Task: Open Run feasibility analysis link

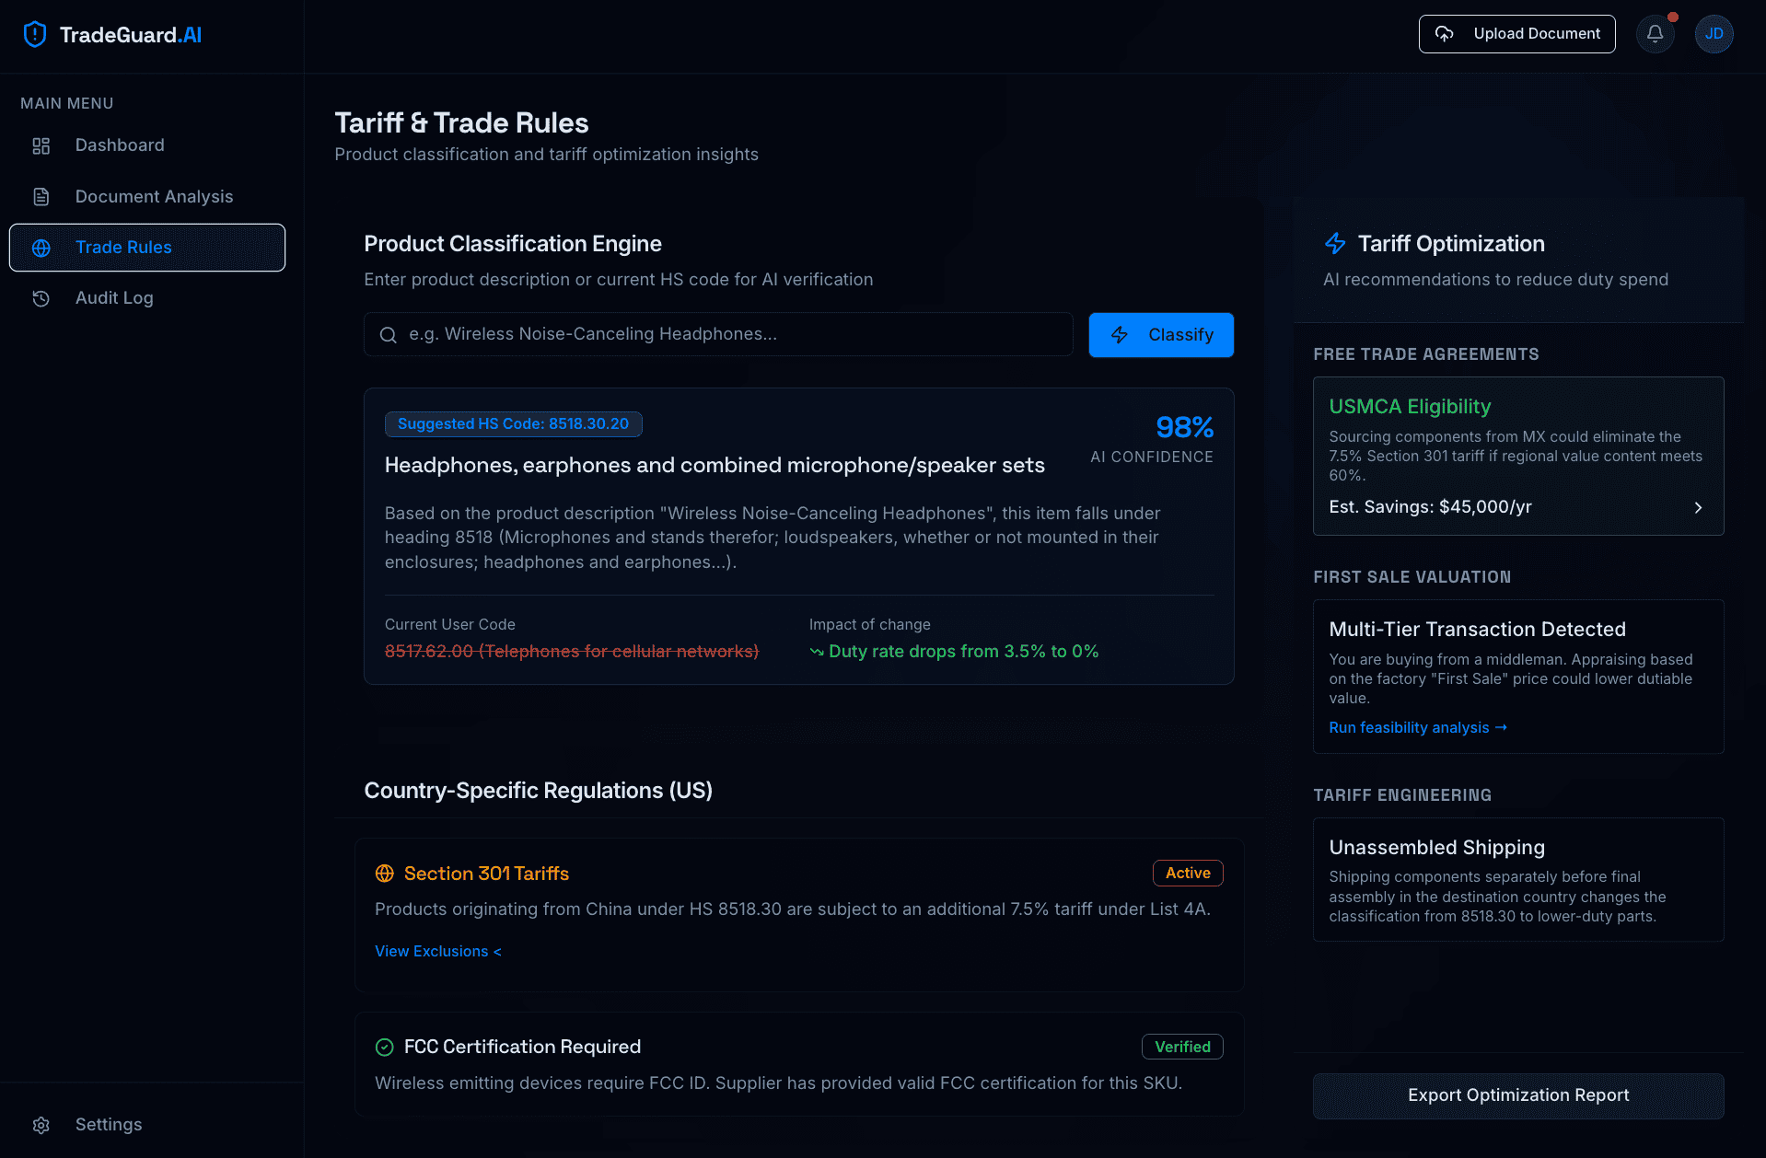Action: (1417, 727)
